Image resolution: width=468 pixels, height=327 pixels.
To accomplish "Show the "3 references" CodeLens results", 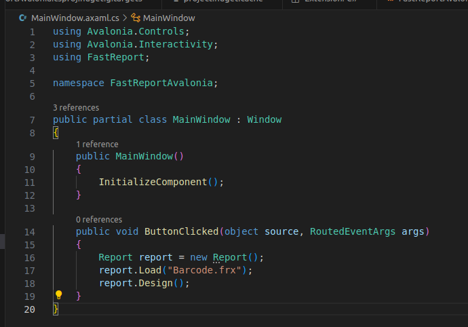I will [x=76, y=107].
